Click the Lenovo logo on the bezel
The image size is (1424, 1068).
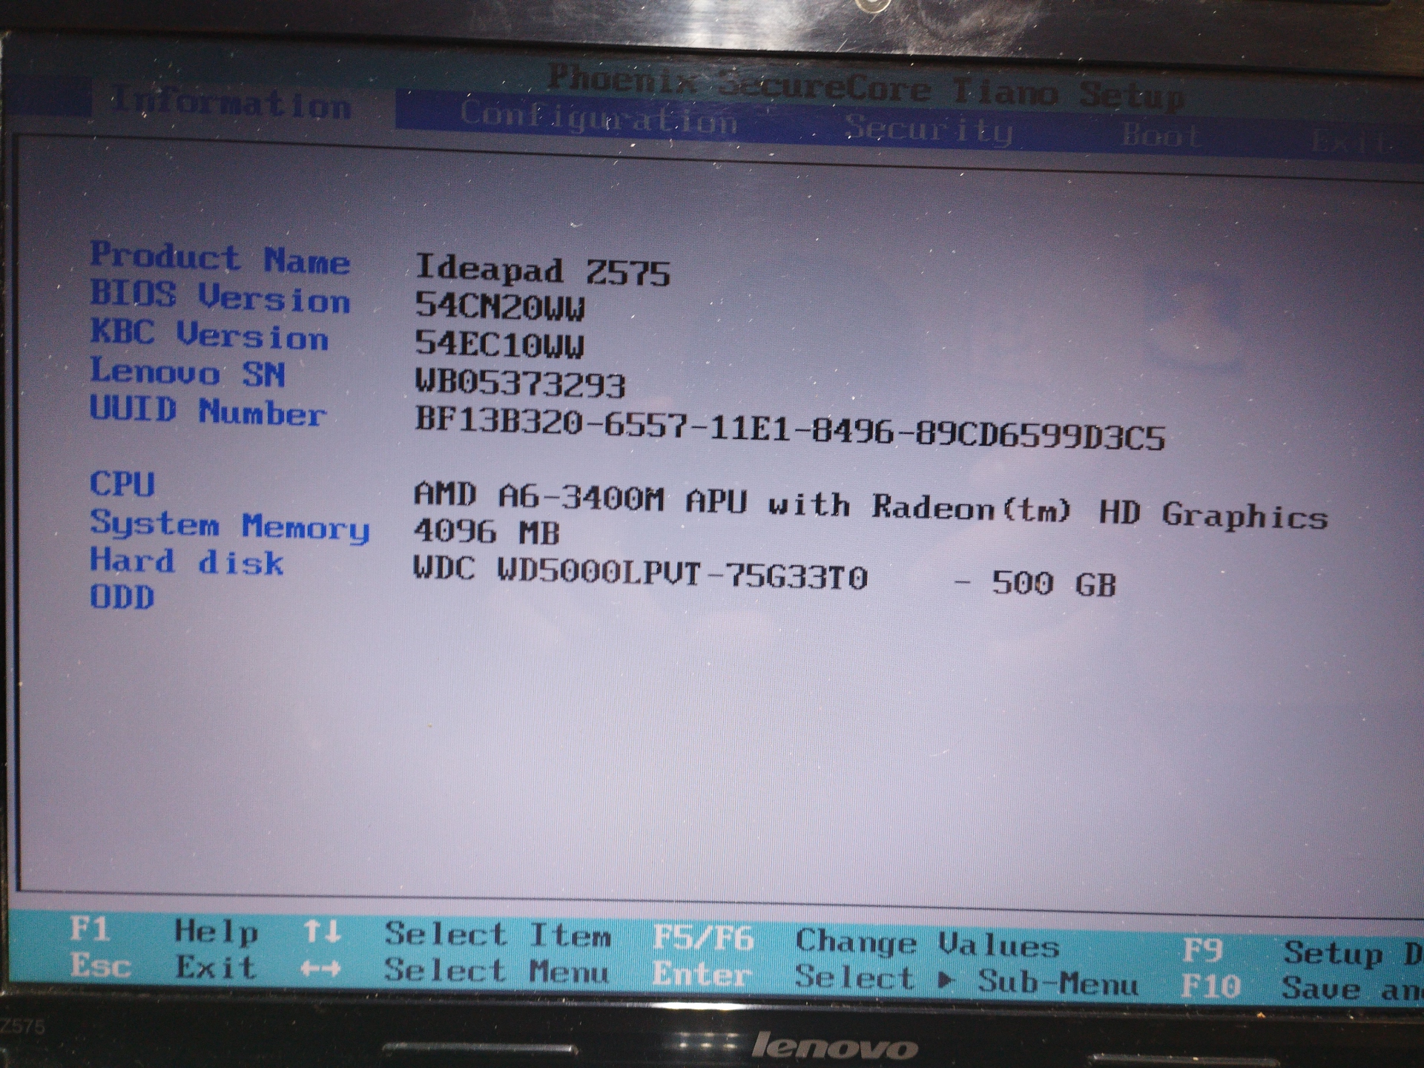coord(834,1046)
